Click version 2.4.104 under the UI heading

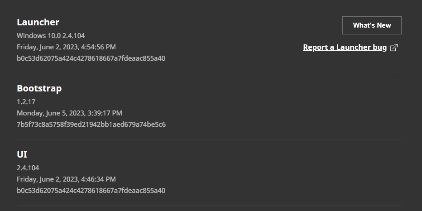[x=28, y=168]
